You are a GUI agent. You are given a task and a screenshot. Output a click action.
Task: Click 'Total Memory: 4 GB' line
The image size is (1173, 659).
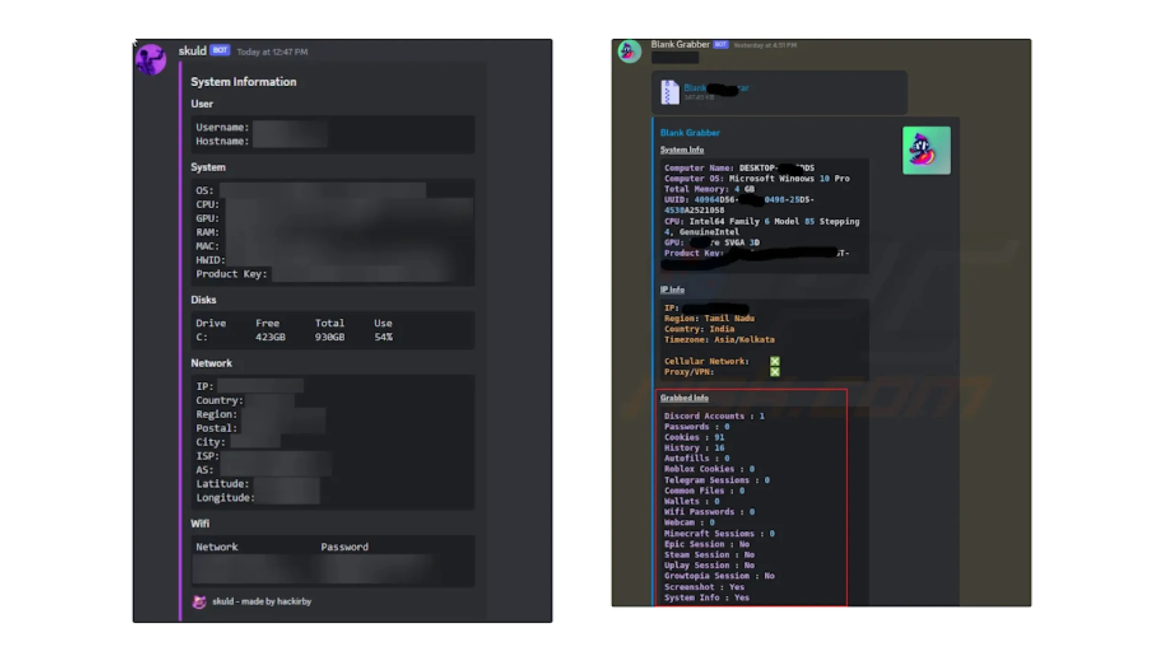(x=709, y=189)
